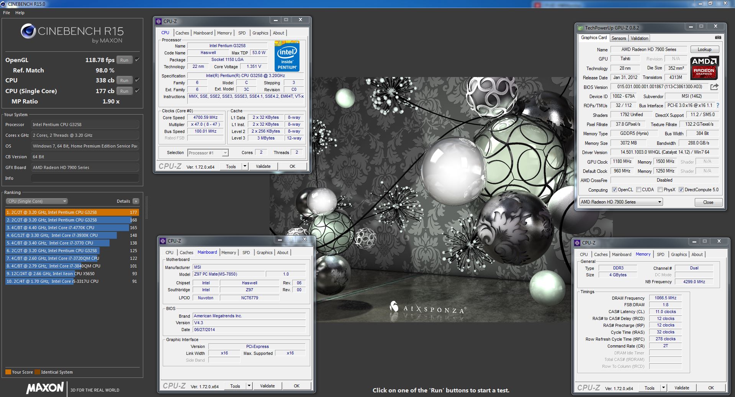Select ranking row 9 Xeon X5650
The height and width of the screenshot is (397, 735).
(x=72, y=274)
